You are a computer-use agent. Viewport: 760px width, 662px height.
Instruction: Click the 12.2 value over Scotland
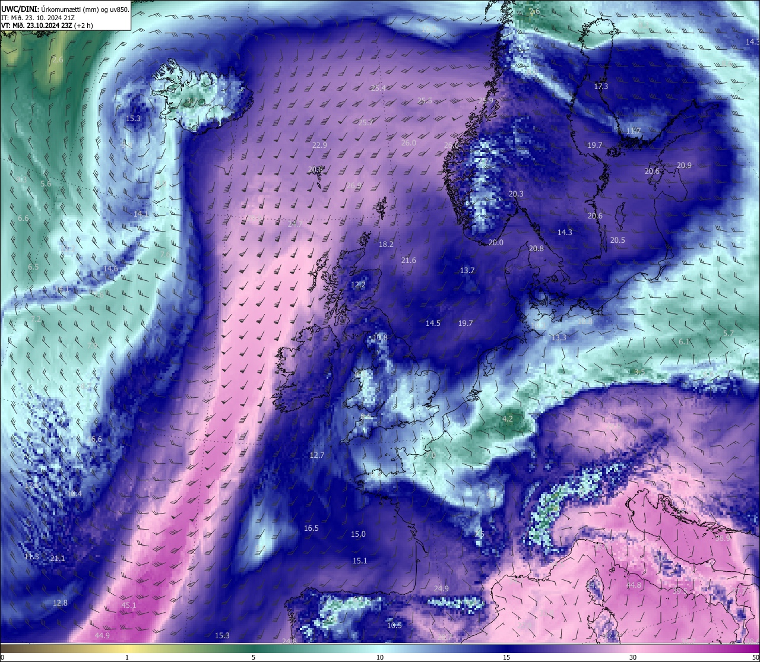pyautogui.click(x=358, y=285)
